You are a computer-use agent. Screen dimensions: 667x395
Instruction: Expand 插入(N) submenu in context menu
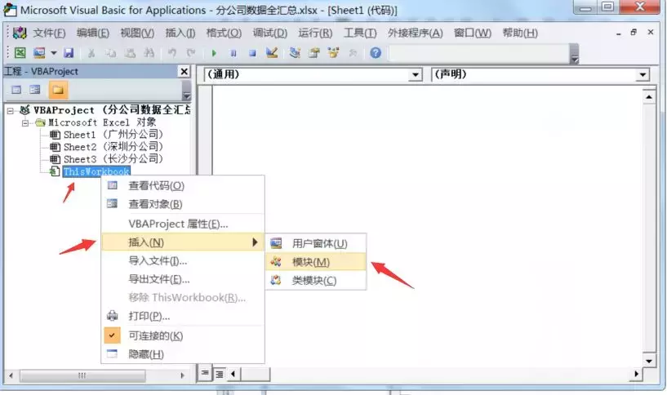(x=183, y=242)
